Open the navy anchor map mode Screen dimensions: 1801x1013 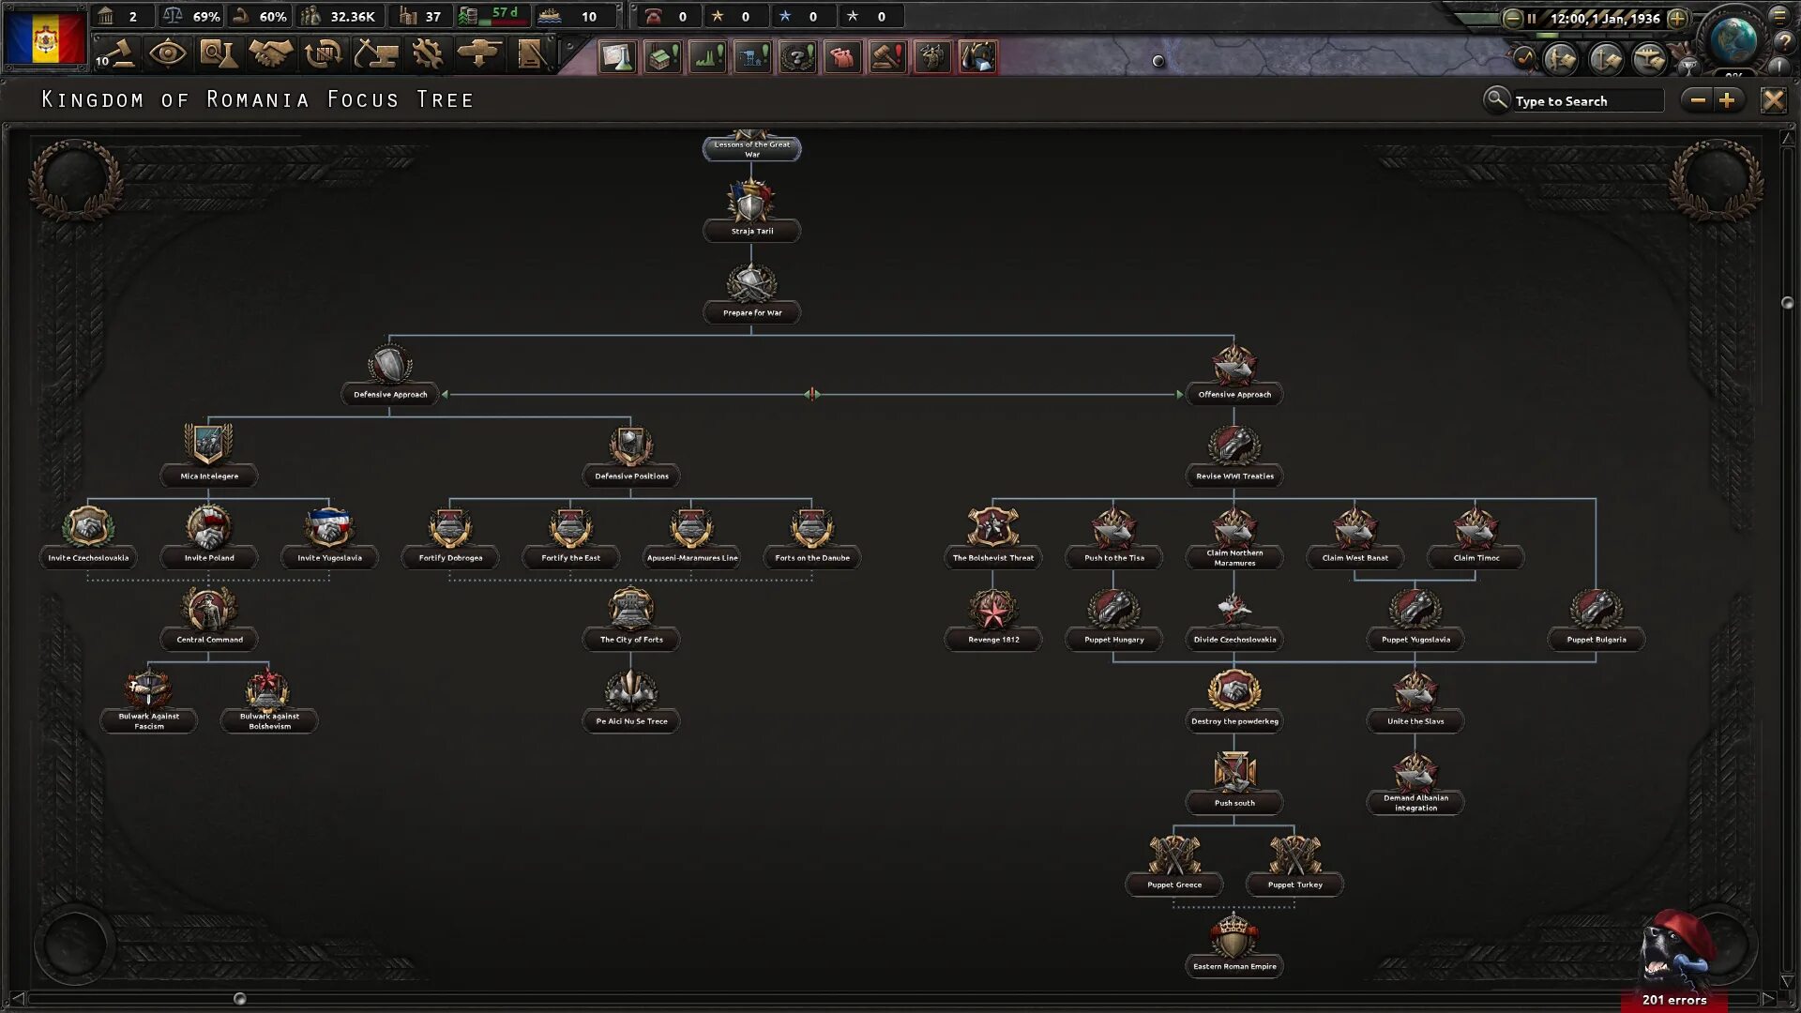pyautogui.click(x=1606, y=59)
